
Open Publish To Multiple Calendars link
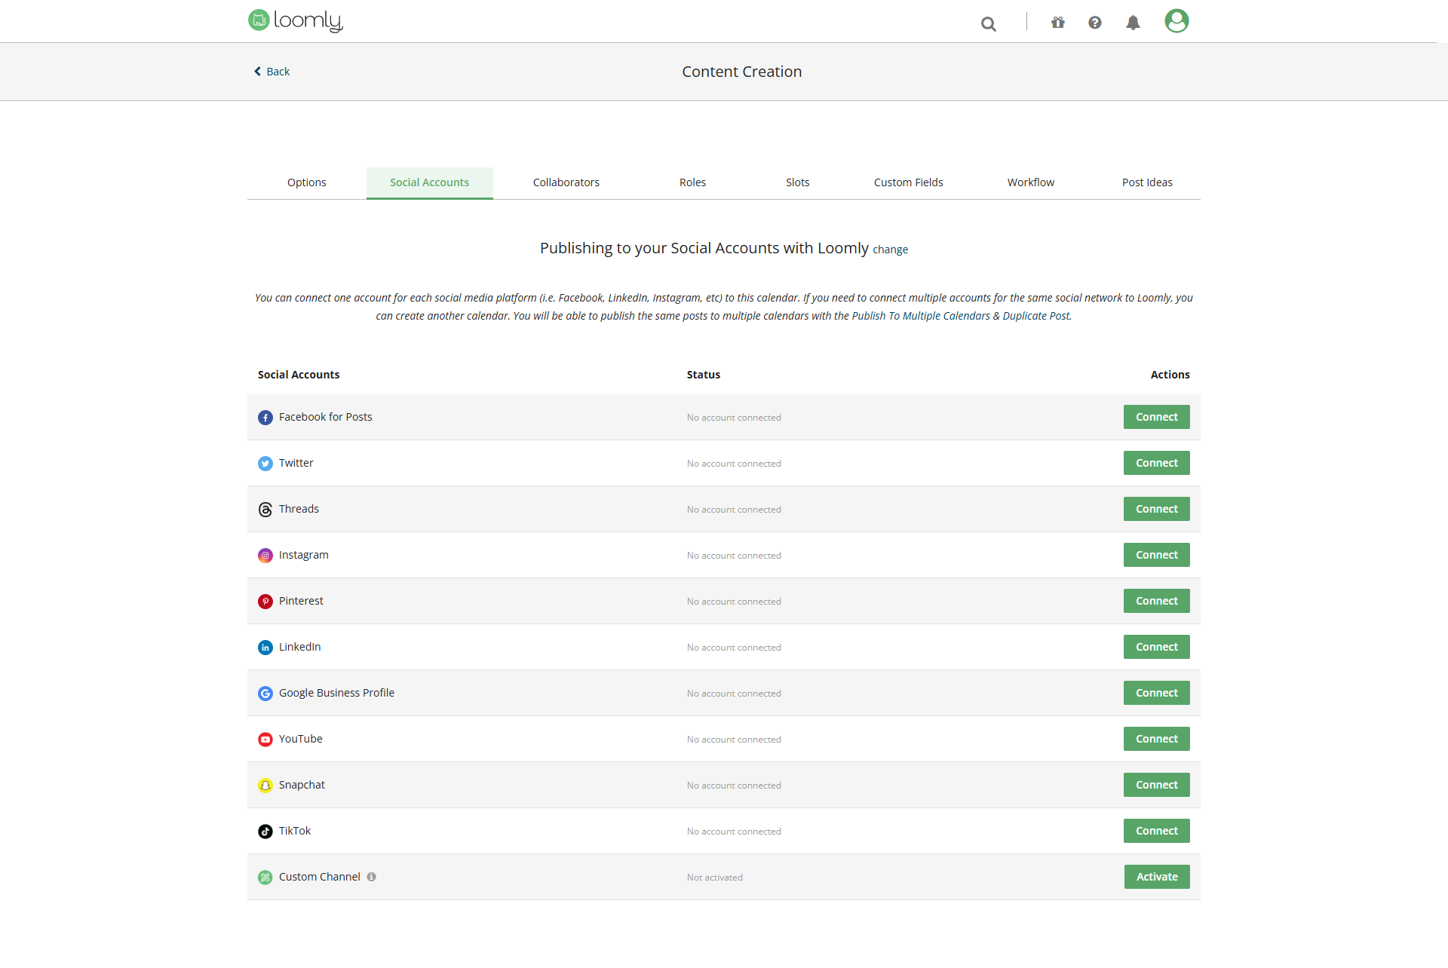pyautogui.click(x=921, y=316)
